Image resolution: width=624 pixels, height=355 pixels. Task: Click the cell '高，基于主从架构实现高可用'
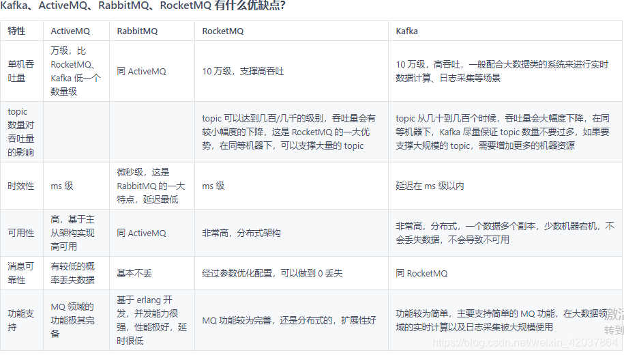coord(76,233)
